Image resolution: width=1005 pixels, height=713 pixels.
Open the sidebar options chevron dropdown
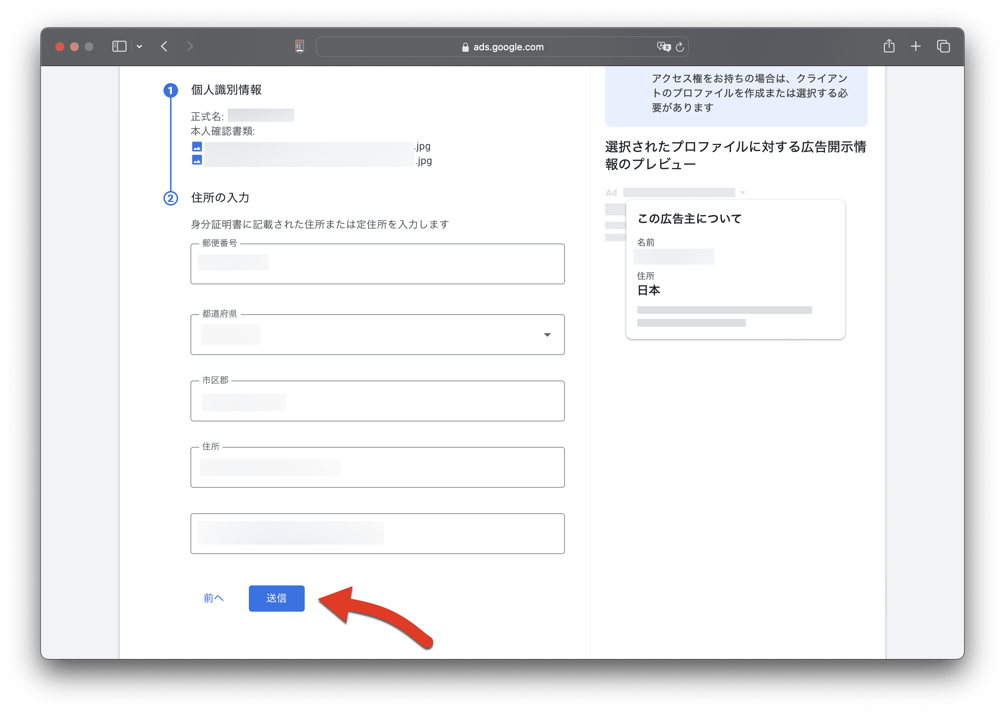pos(139,47)
